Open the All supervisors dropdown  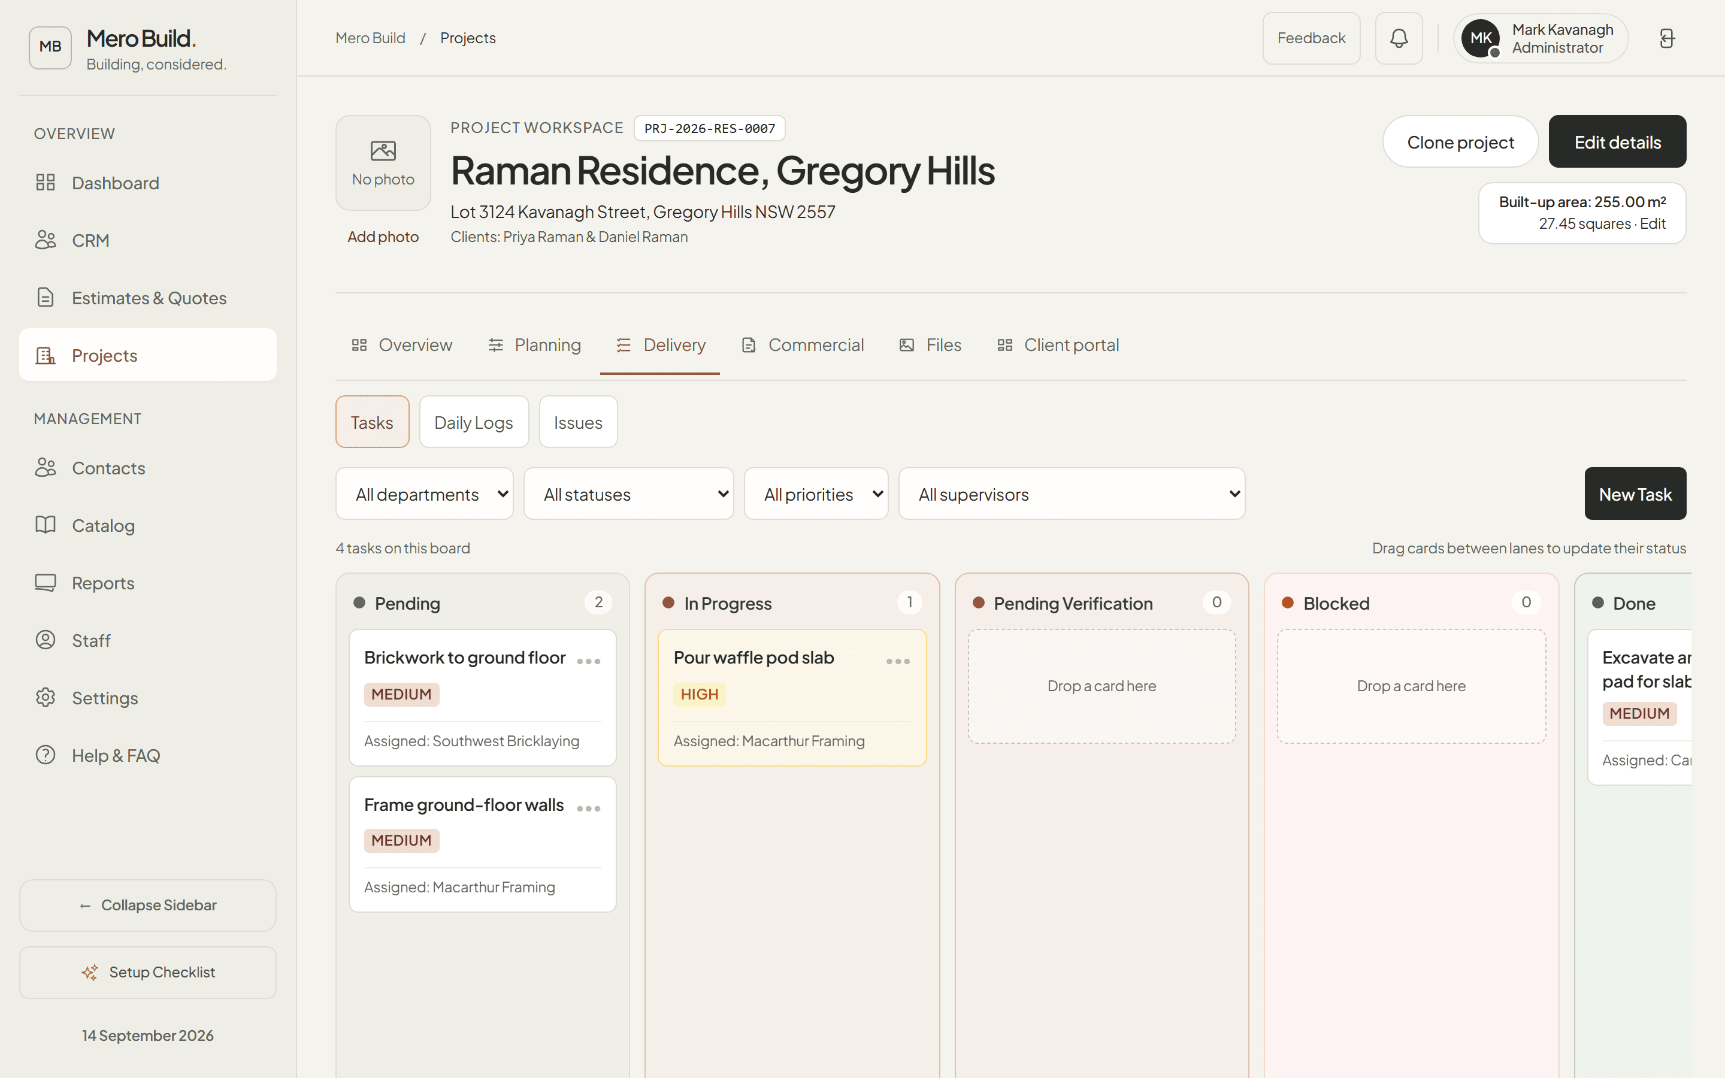pos(1072,493)
